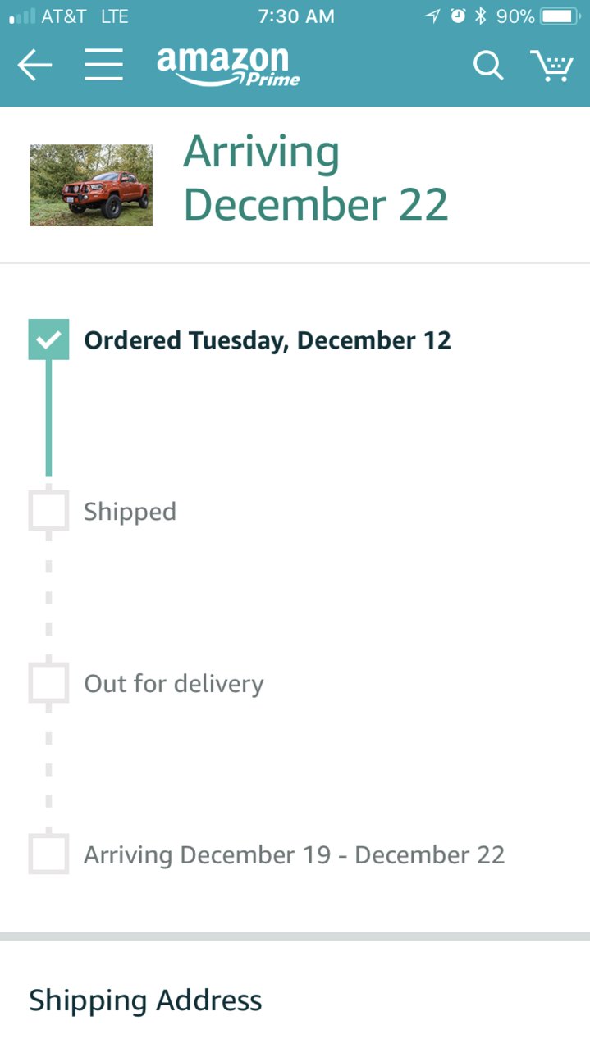This screenshot has width=590, height=1048.
Task: Tap the 7:30 AM status bar clock
Action: pos(295,16)
